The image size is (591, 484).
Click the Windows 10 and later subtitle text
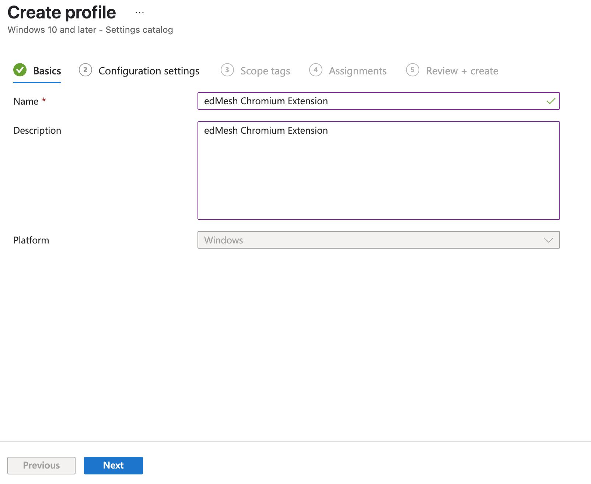pos(90,30)
